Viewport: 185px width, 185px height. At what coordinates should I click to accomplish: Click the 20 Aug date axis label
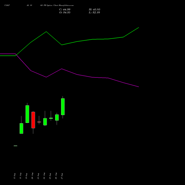pos(33,176)
